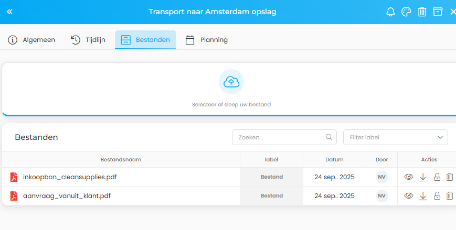Screen dimensions: 456x230
Task: Collapse panel with double chevron icon
Action: click(9, 12)
